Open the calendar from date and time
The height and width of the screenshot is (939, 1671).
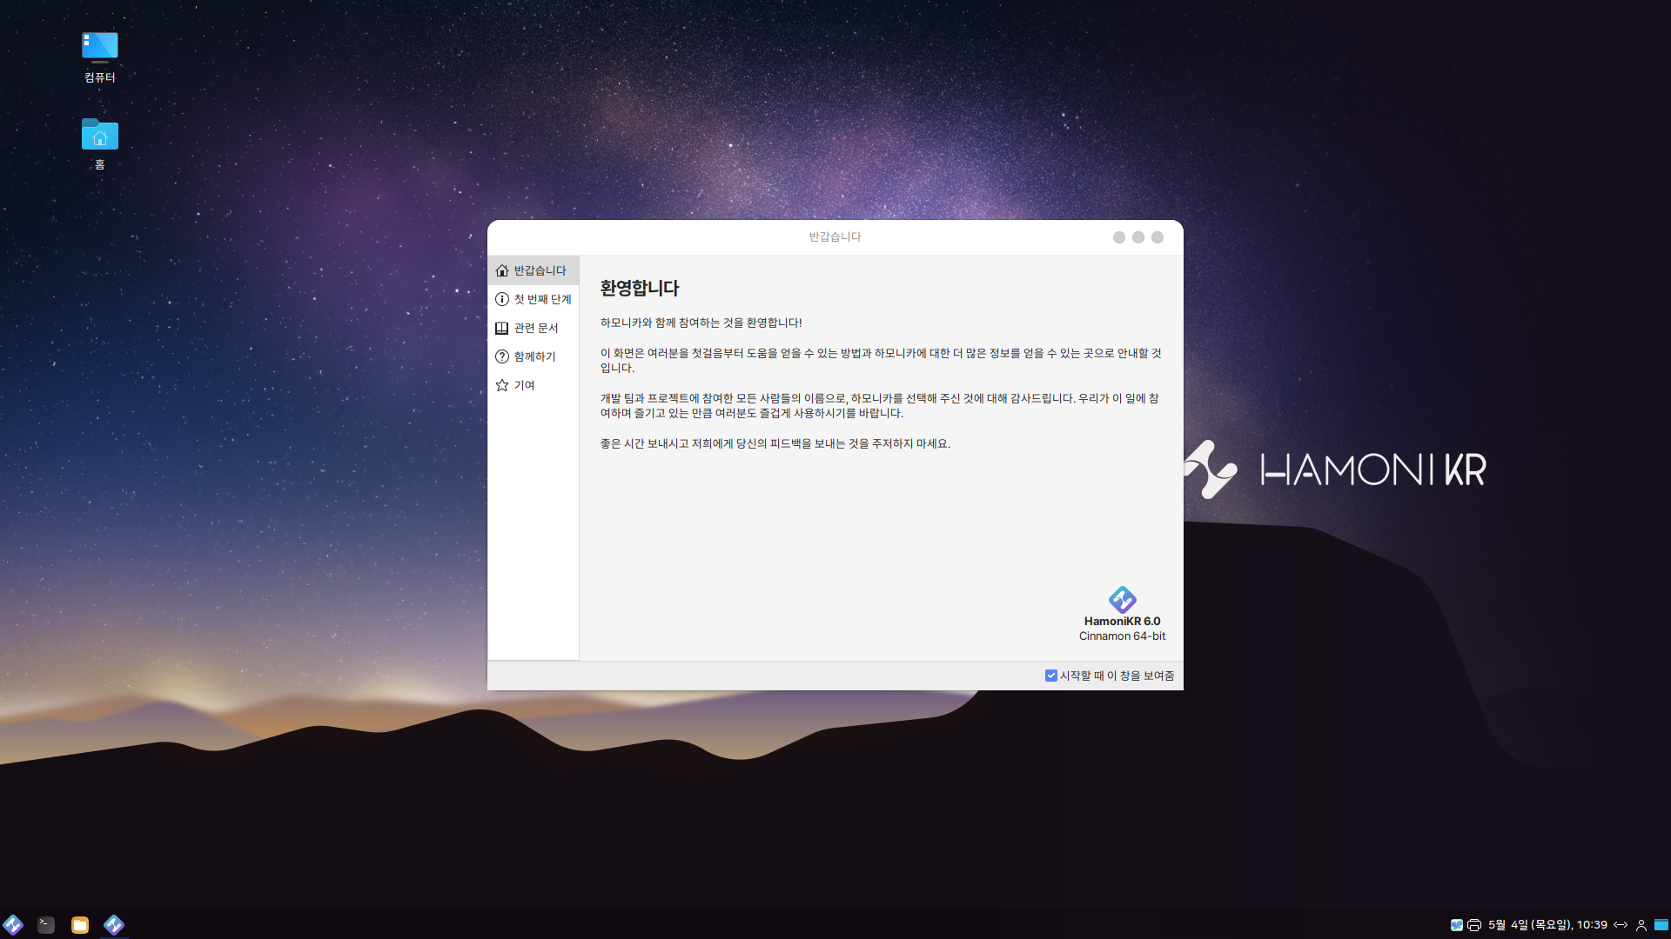coord(1547,925)
